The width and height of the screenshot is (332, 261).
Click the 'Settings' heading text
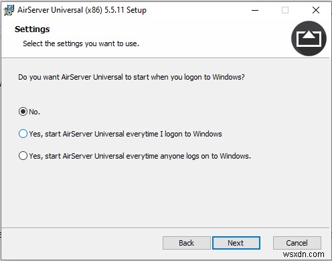32,29
